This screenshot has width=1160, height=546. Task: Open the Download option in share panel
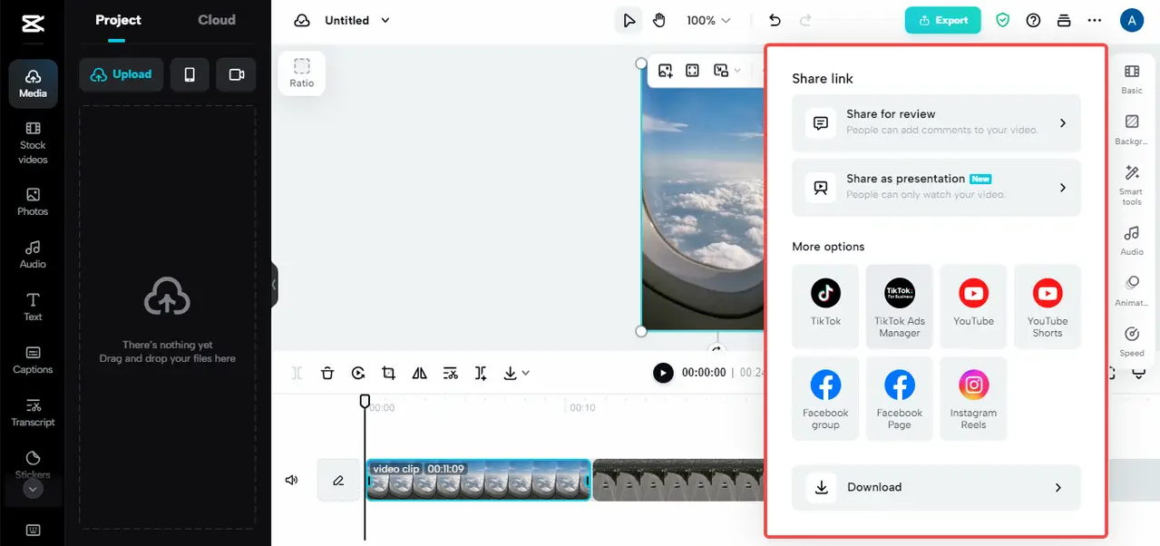936,487
